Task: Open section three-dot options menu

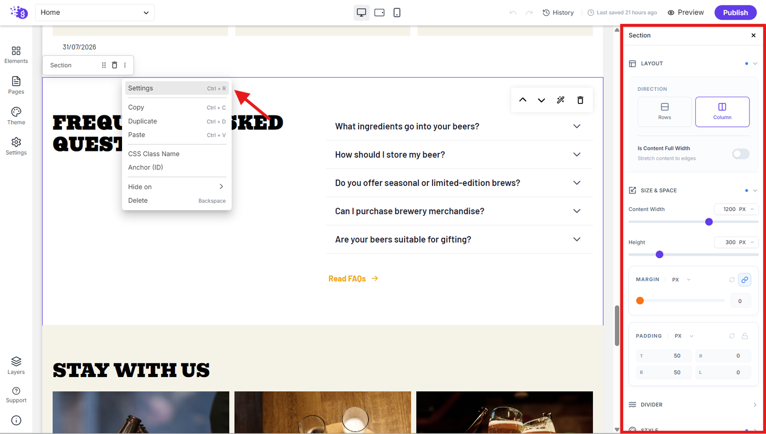Action: (x=125, y=65)
